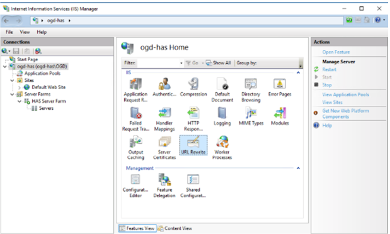This screenshot has height=234, width=390.
Task: Click the Open Feature action link
Action: point(336,52)
